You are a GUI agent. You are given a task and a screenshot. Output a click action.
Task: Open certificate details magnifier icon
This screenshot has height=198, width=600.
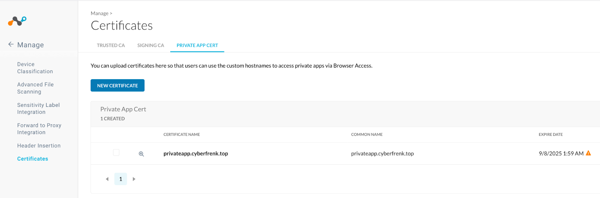[141, 154]
